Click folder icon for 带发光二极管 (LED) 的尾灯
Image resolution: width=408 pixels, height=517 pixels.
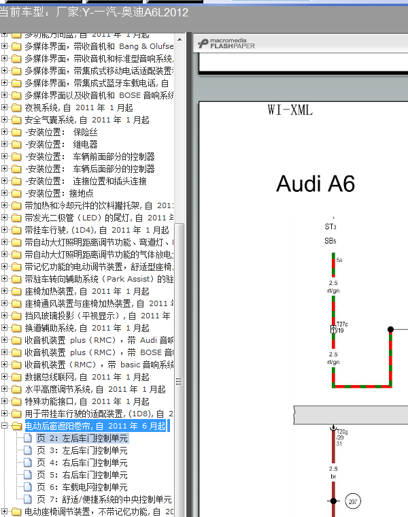click(x=16, y=218)
